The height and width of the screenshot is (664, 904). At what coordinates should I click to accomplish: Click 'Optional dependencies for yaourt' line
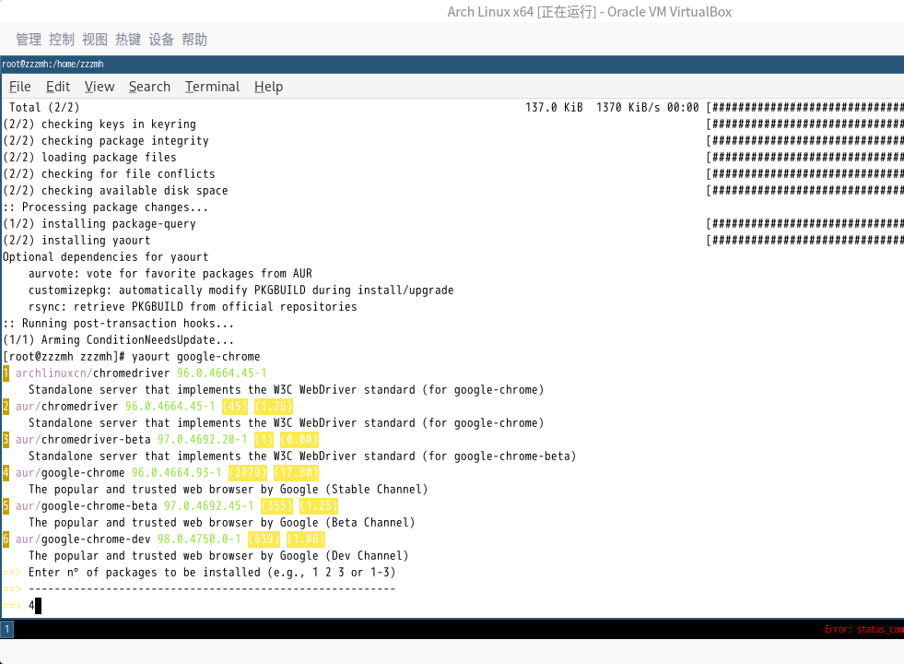coord(106,257)
